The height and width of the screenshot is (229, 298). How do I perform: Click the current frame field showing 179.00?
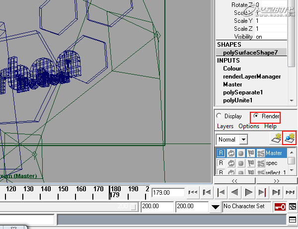point(168,193)
